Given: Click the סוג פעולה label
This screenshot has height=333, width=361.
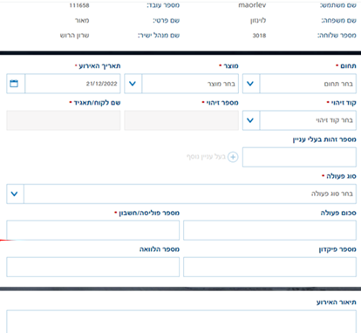Looking at the screenshot, I should [x=341, y=176].
